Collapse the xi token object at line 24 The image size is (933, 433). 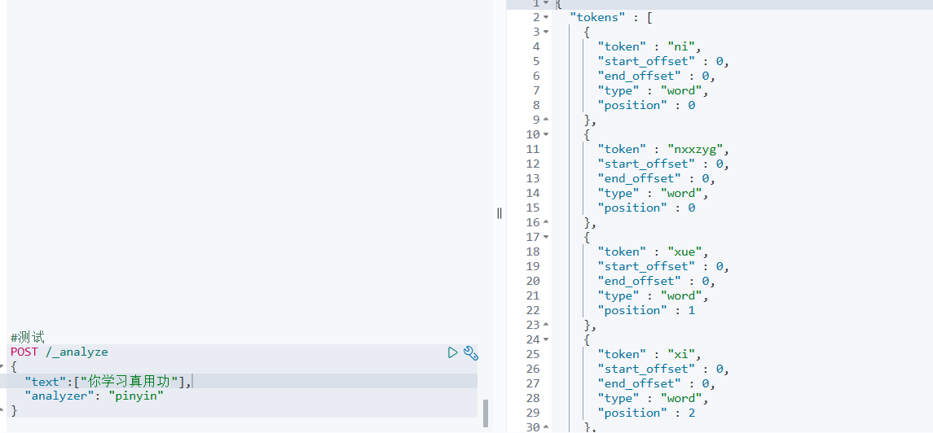pyautogui.click(x=546, y=339)
